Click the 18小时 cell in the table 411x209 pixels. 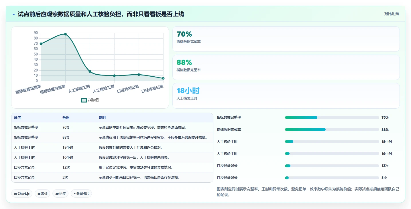(68, 148)
